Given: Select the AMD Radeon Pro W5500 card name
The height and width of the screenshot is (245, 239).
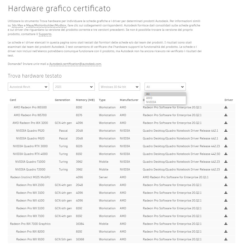Looking at the screenshot, I should (30, 107).
